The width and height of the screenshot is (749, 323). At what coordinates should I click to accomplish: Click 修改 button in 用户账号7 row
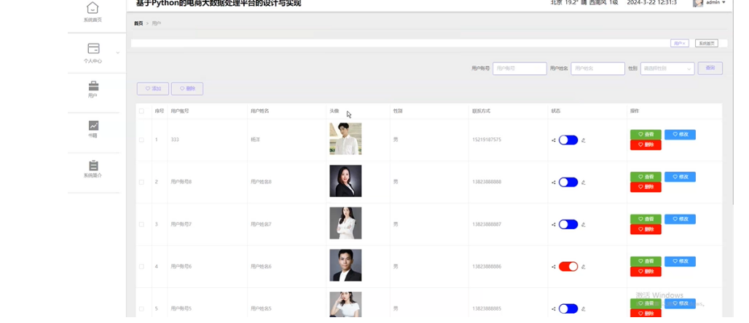[681, 219]
